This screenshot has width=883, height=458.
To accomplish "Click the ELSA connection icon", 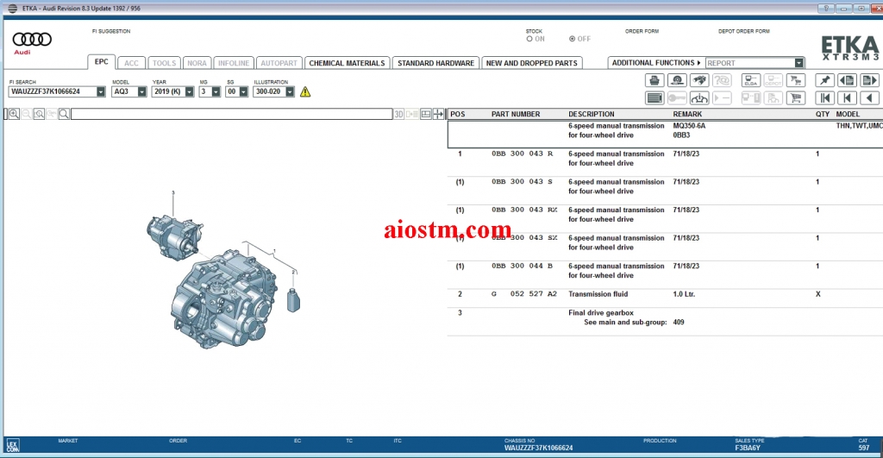I will tap(751, 80).
